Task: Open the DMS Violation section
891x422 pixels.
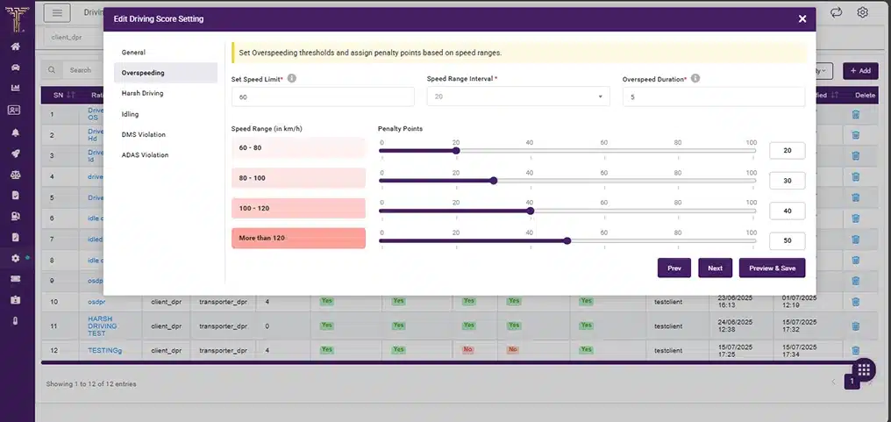Action: (x=144, y=134)
